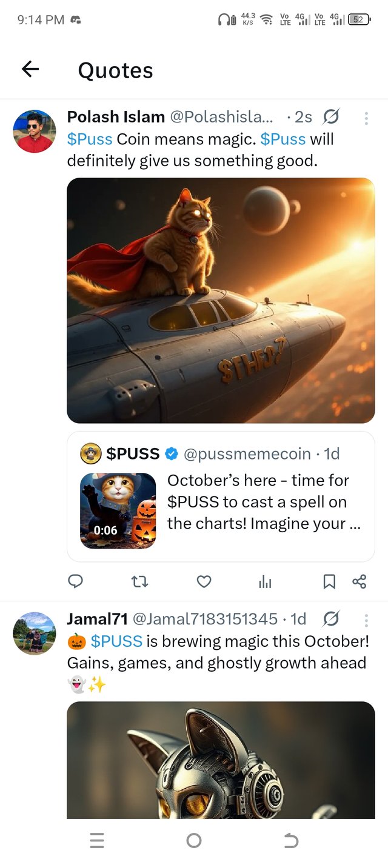Image resolution: width=388 pixels, height=862 pixels.
Task: Open more options for Jamal71's post
Action: point(366,620)
